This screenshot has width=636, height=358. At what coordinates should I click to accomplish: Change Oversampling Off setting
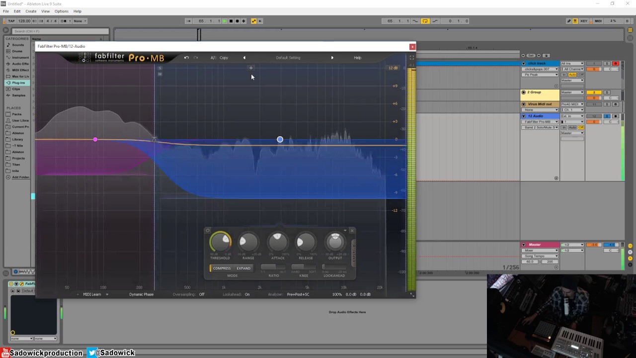[x=202, y=294]
